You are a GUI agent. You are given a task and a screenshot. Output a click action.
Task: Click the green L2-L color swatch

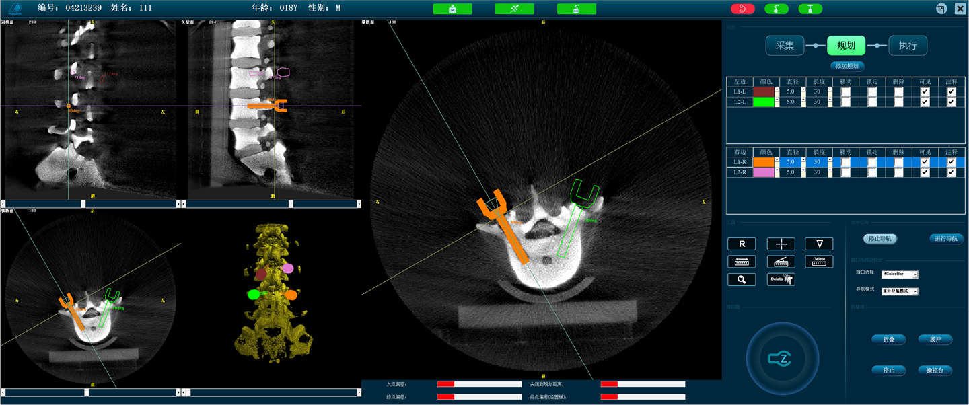764,102
